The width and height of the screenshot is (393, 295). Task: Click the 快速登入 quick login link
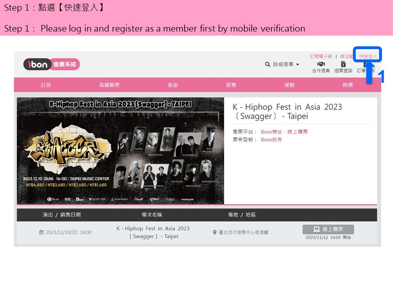coord(368,57)
